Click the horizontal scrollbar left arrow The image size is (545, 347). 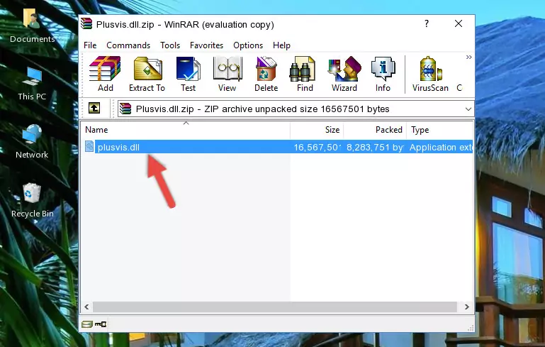87,307
